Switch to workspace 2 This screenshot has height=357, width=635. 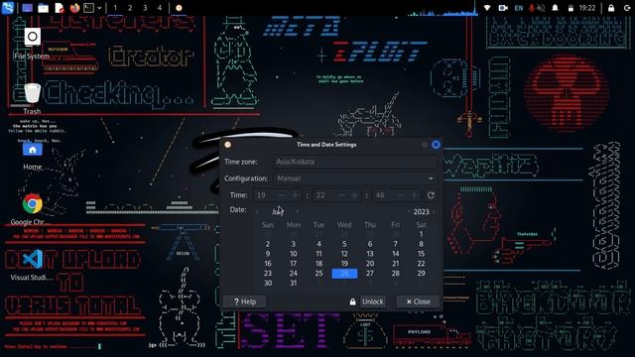(x=130, y=8)
